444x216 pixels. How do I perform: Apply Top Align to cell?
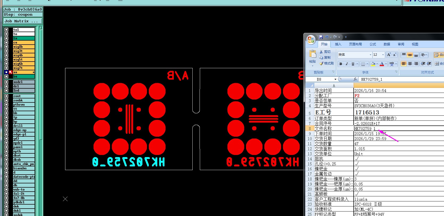404,55
